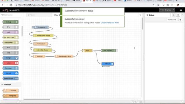Zoom in the flow canvas

click(138, 102)
